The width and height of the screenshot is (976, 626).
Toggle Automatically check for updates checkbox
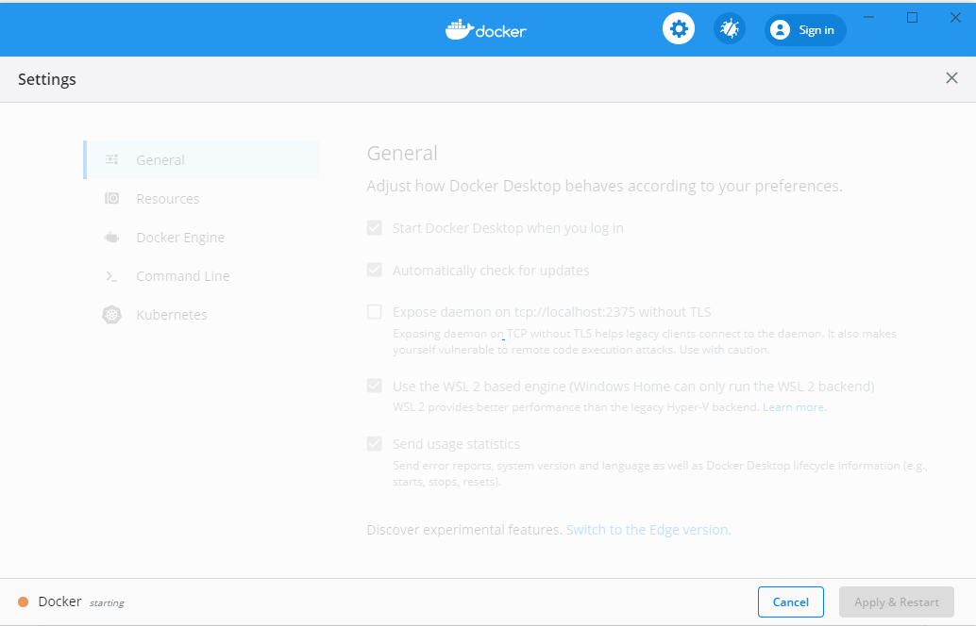point(374,270)
